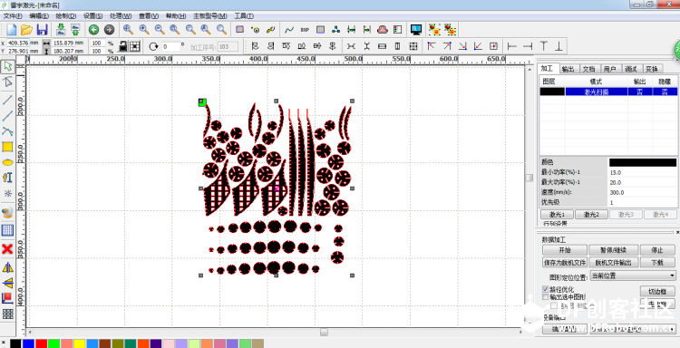680x348 pixels.
Task: Create a new file with the toolbar icon
Action: (x=12, y=30)
